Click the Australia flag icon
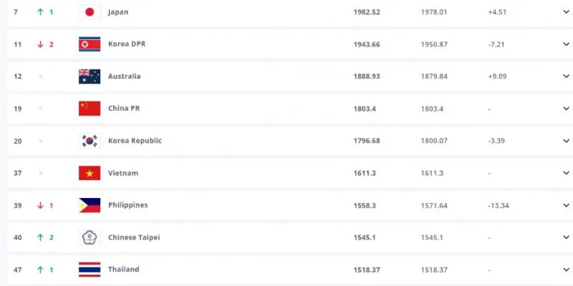The width and height of the screenshot is (573, 286). pyautogui.click(x=90, y=77)
